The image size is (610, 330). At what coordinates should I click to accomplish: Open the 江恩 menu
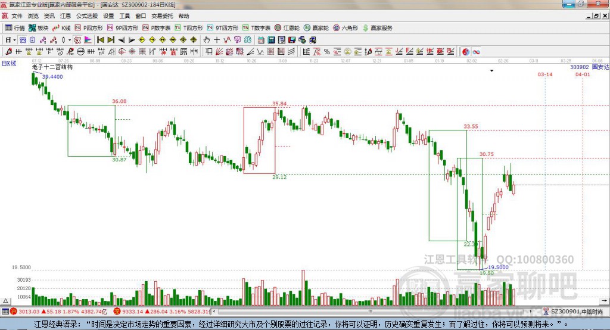(66, 16)
